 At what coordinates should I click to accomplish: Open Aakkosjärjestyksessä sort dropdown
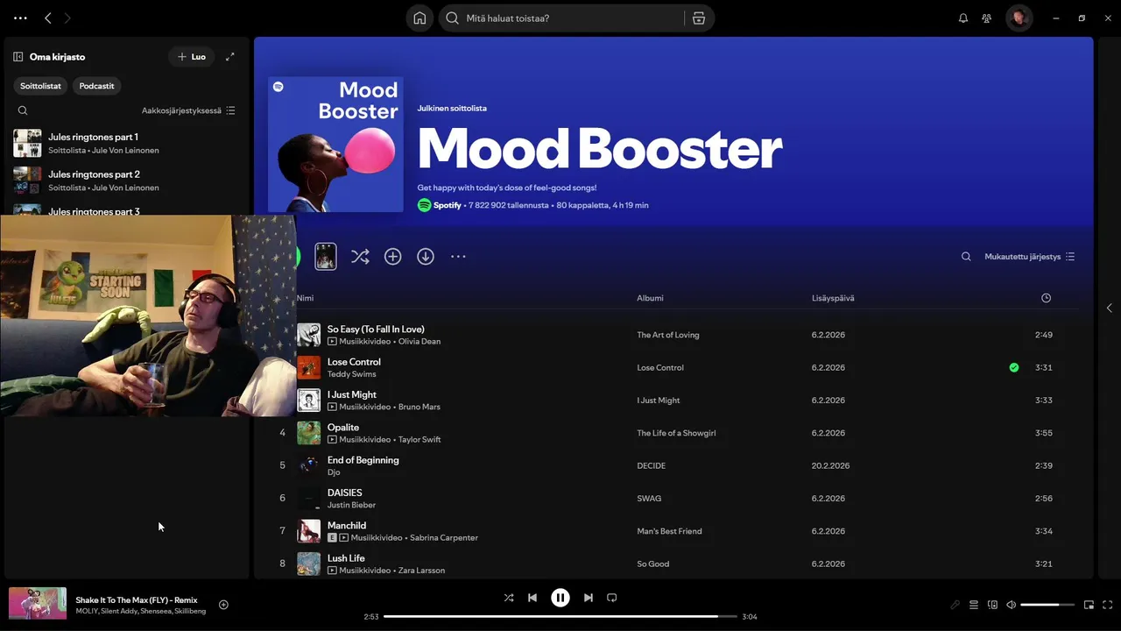click(x=188, y=110)
